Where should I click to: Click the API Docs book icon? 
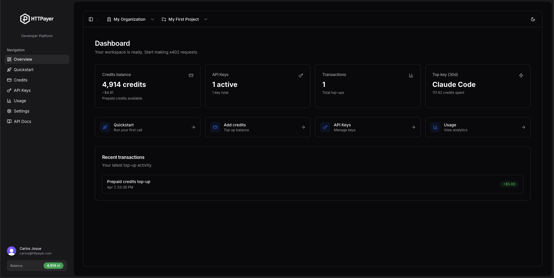pyautogui.click(x=9, y=121)
